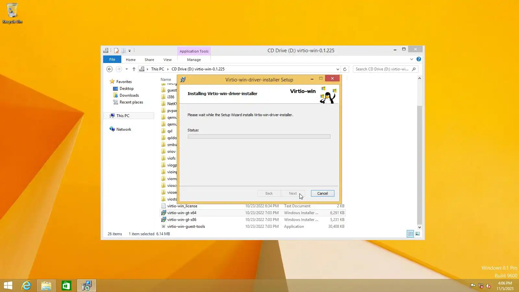The height and width of the screenshot is (292, 519).
Task: Click This PC in the address breadcrumb
Action: [x=158, y=69]
